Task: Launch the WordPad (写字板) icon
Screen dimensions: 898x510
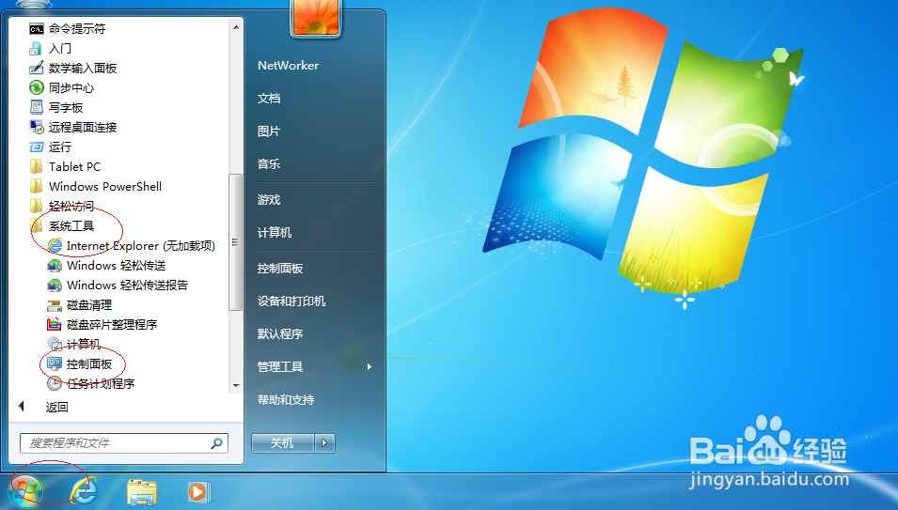Action: point(36,107)
